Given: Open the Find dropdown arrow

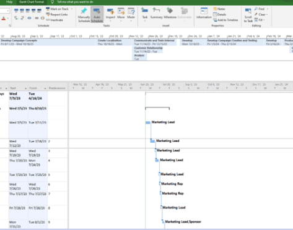Looking at the screenshot, I should click(268, 9).
